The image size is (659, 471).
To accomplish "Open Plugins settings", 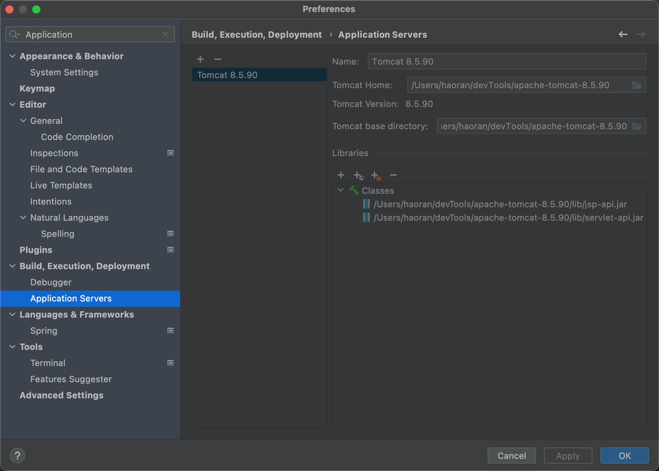I will pos(36,250).
